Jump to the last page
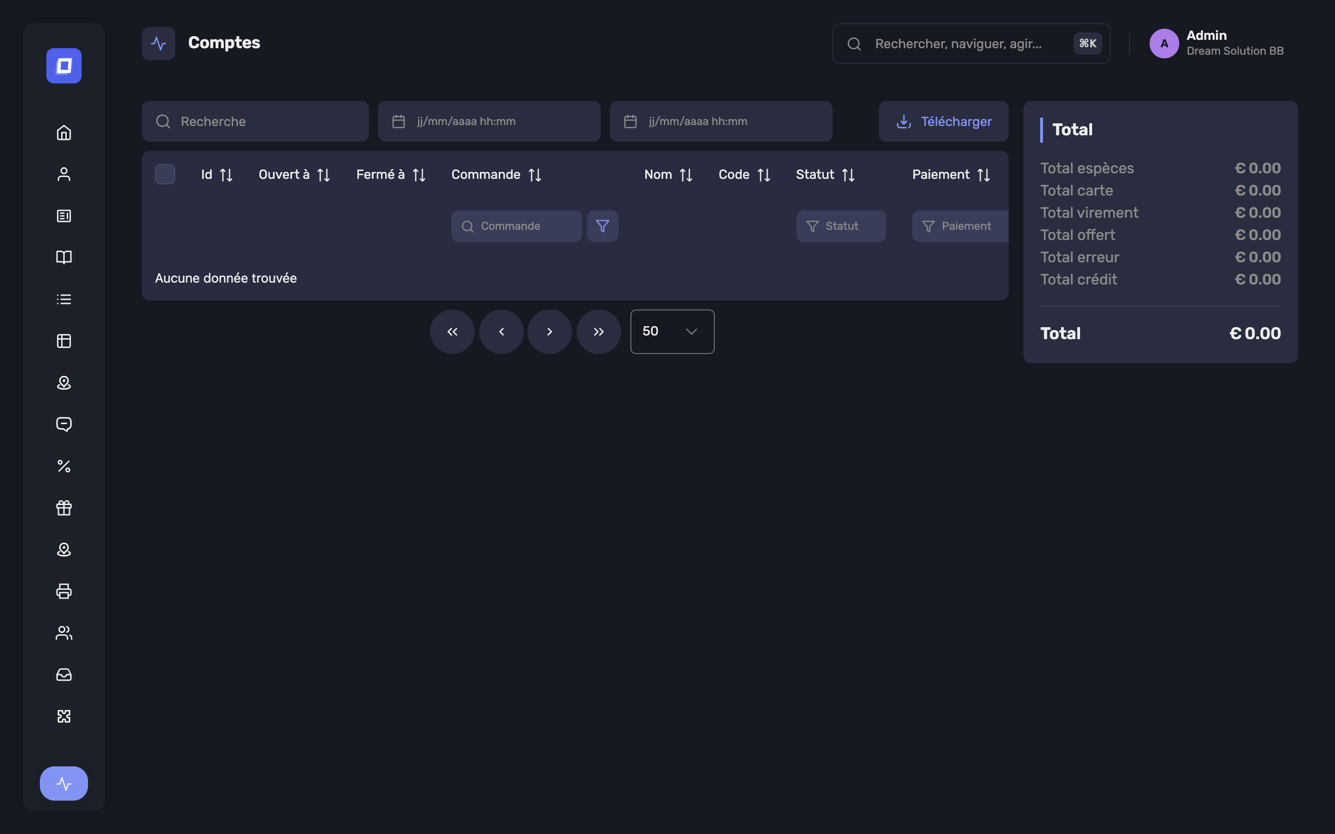Viewport: 1335px width, 834px height. click(x=598, y=331)
